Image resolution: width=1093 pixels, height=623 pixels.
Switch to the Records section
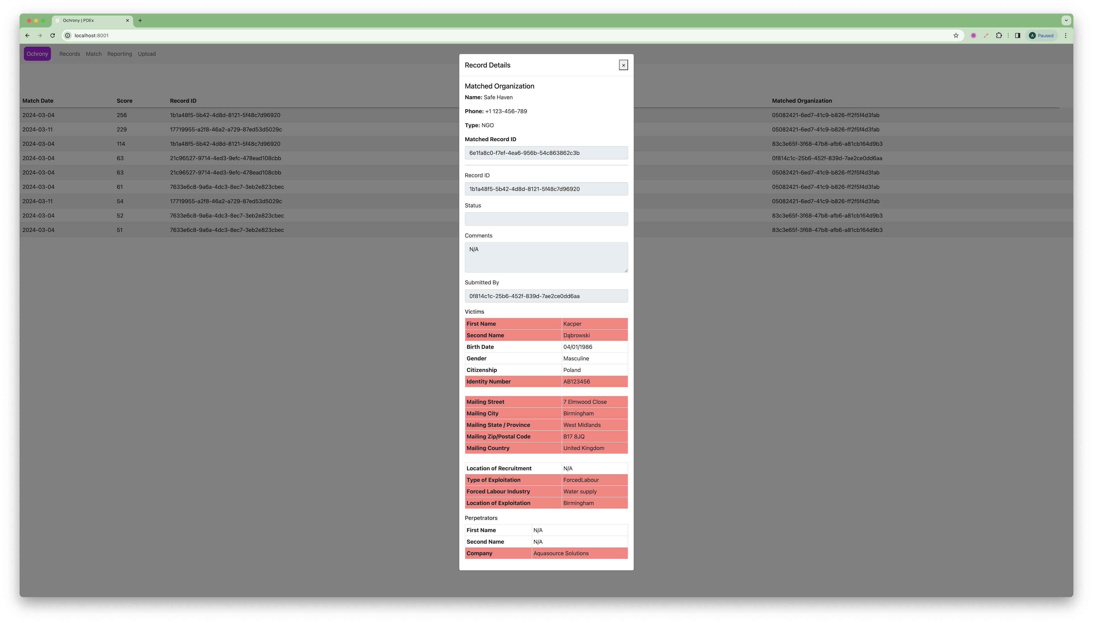(x=69, y=53)
